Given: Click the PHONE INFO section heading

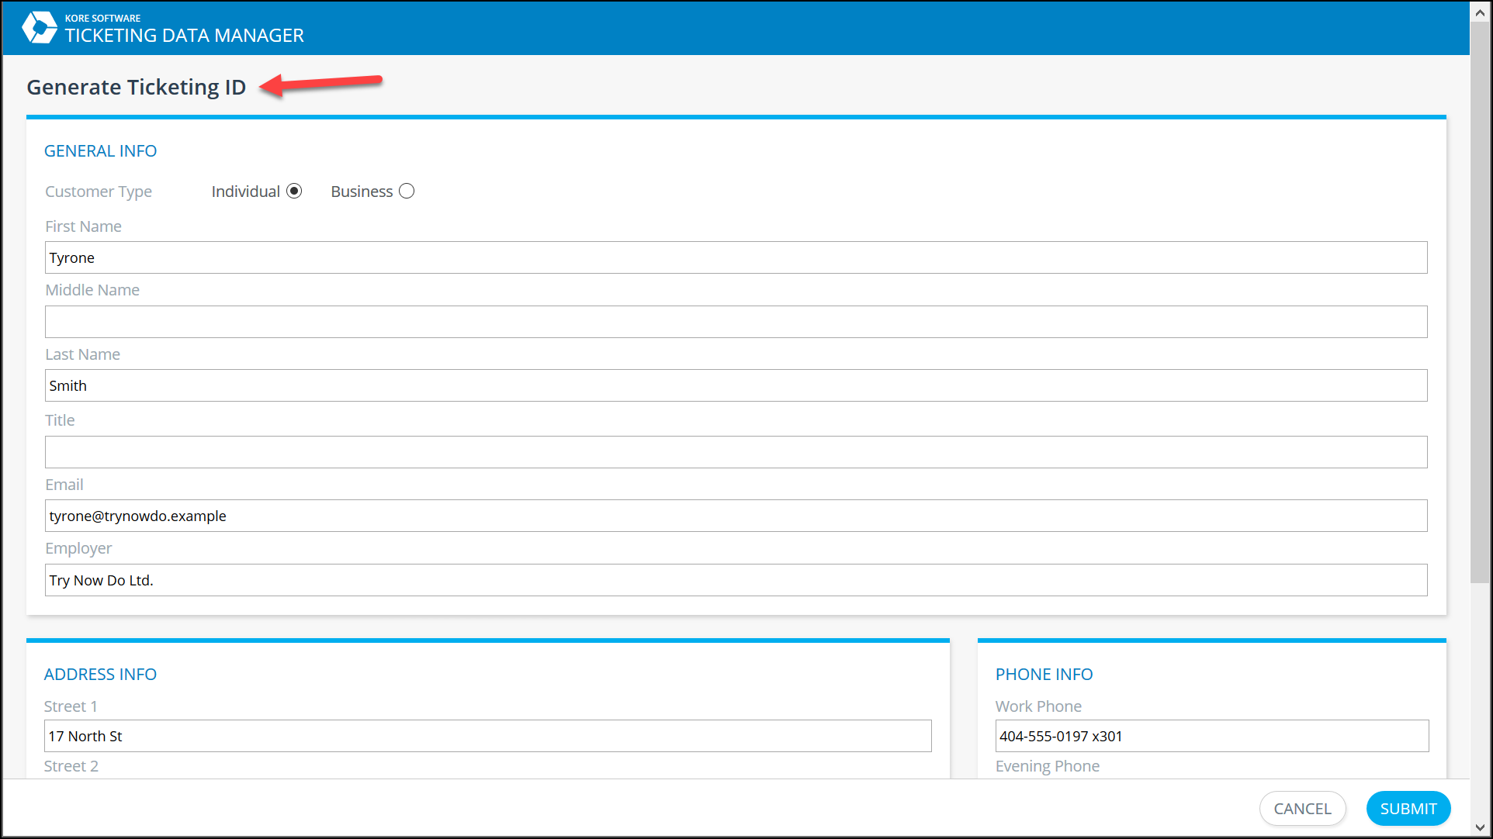Looking at the screenshot, I should (x=1044, y=675).
